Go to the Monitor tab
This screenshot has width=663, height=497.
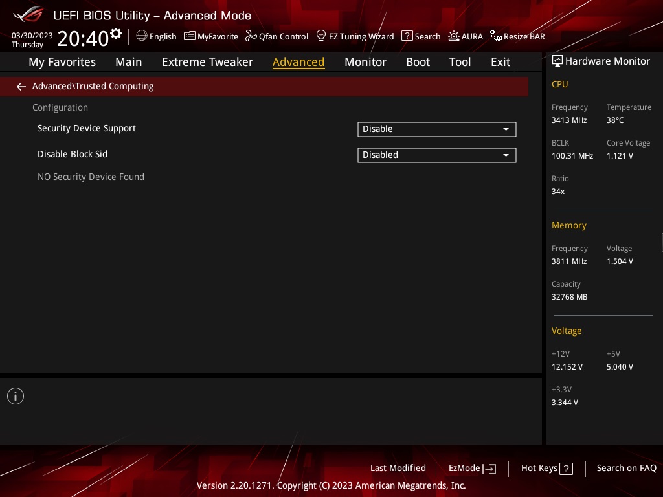[x=365, y=62]
